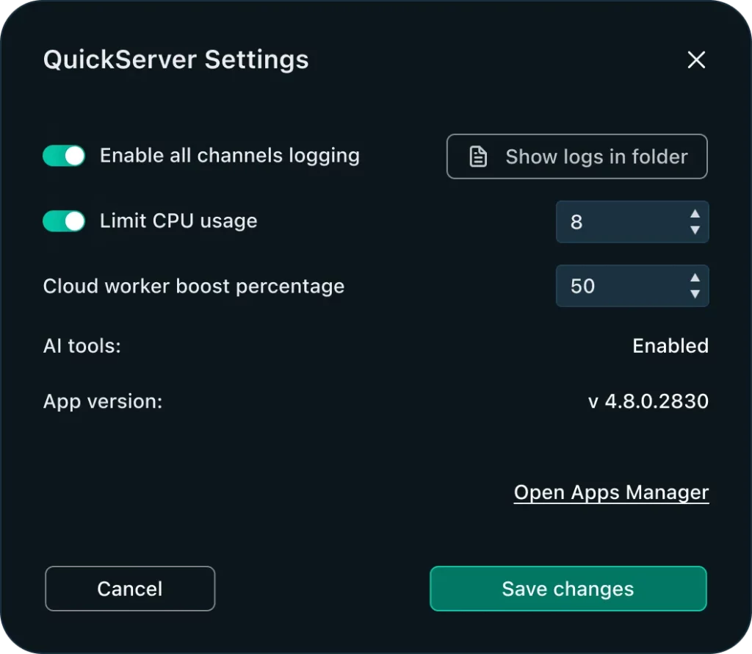Increase CPU limit with up arrow
The width and height of the screenshot is (752, 654).
coord(695,214)
